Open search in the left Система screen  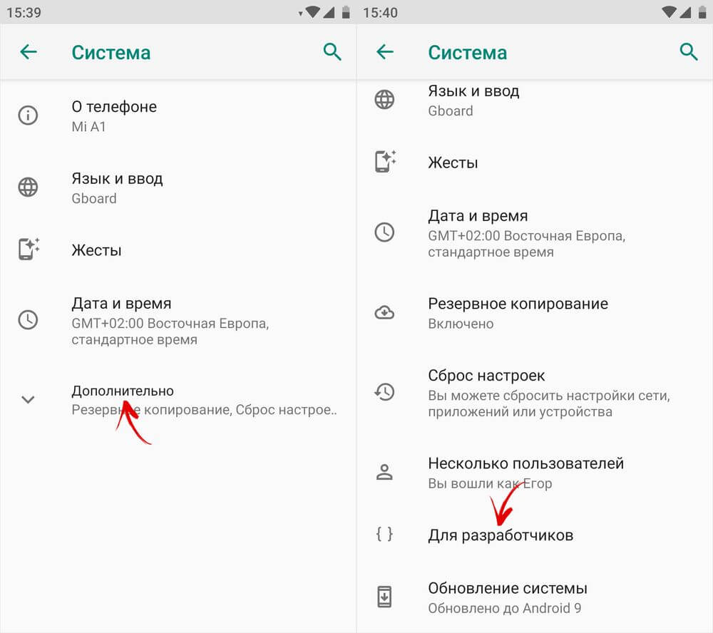[332, 52]
